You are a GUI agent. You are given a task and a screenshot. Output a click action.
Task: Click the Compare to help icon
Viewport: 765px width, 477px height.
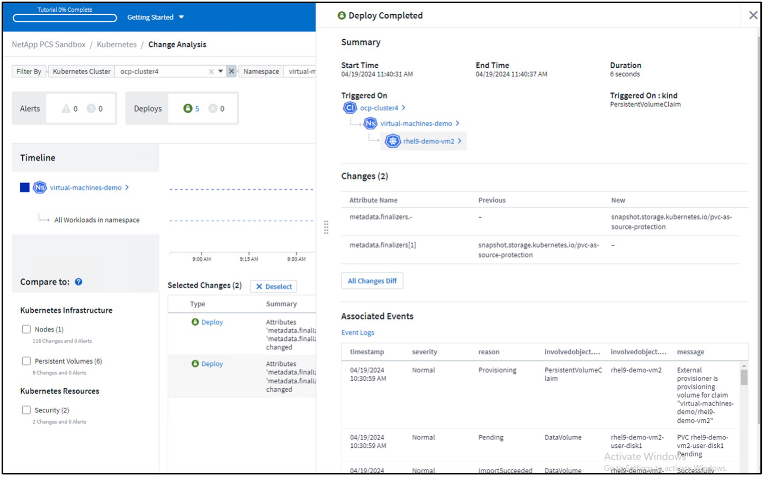pos(78,282)
